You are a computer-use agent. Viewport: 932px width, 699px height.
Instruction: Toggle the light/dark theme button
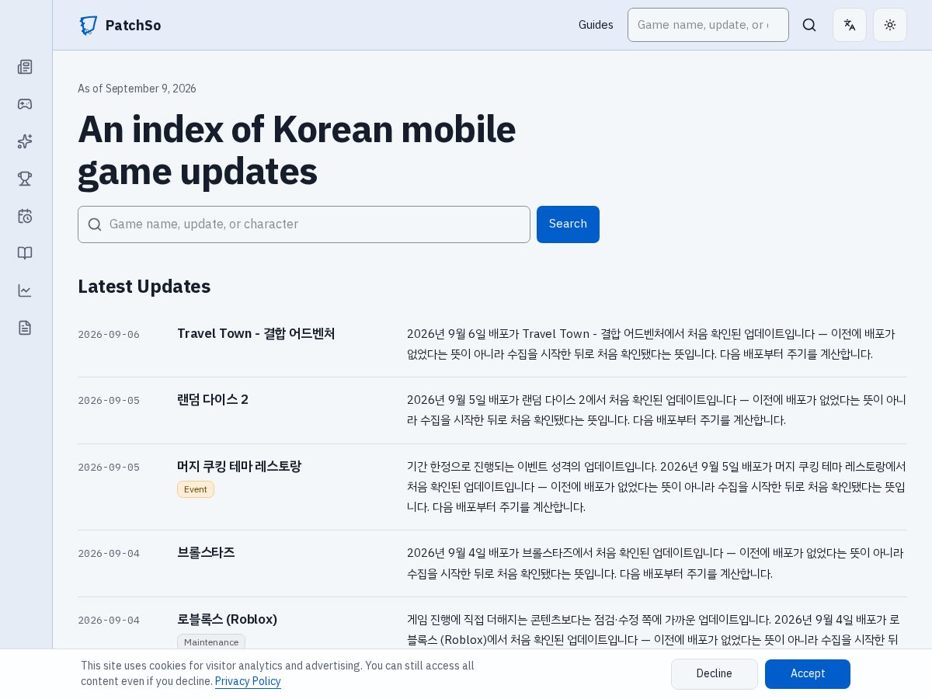(890, 25)
